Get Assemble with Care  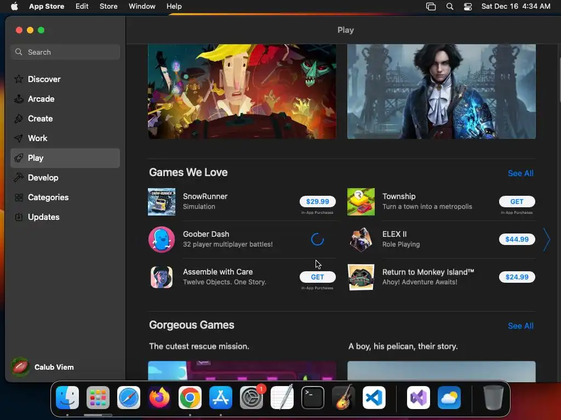(x=317, y=277)
